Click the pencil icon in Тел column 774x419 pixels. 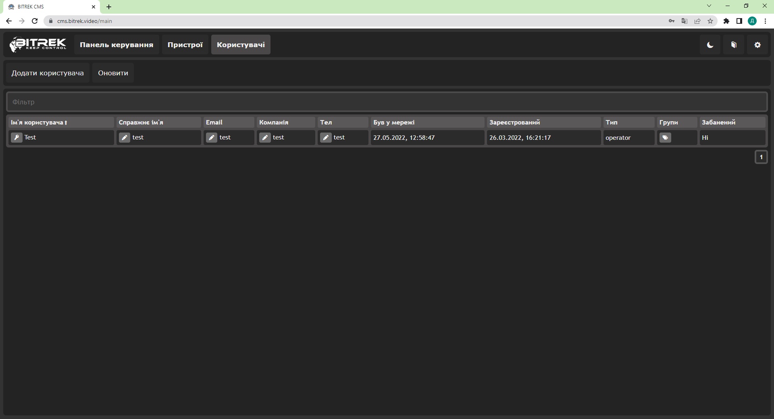click(326, 137)
